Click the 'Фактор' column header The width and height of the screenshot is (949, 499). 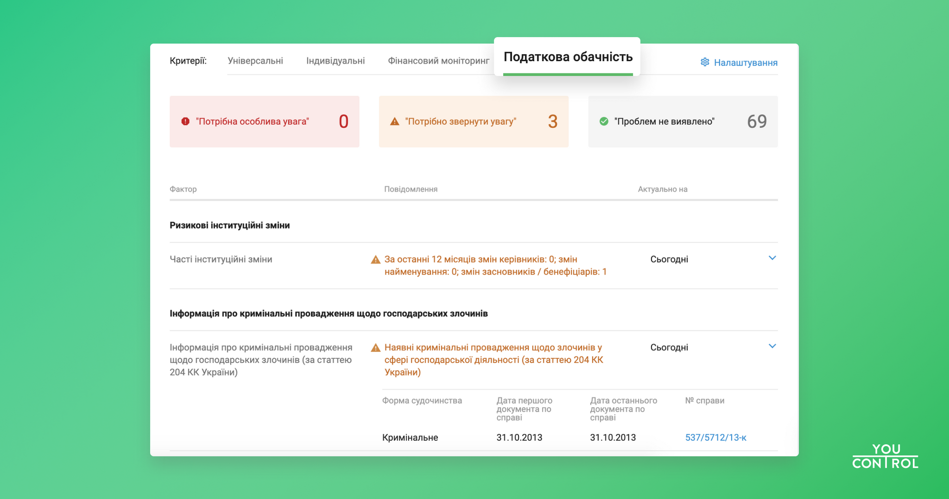183,189
